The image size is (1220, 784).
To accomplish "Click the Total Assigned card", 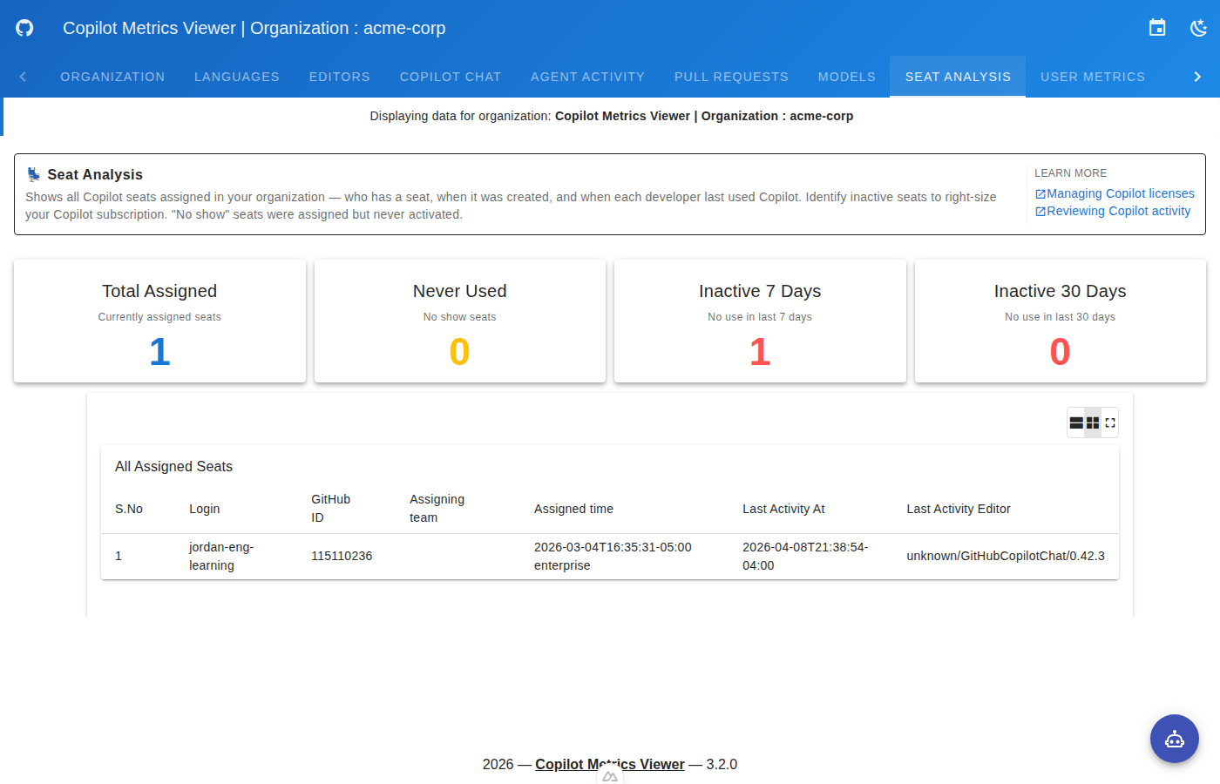I will tap(159, 321).
